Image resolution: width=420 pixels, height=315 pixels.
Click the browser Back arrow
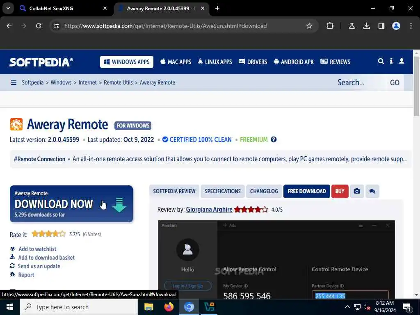(x=9, y=26)
